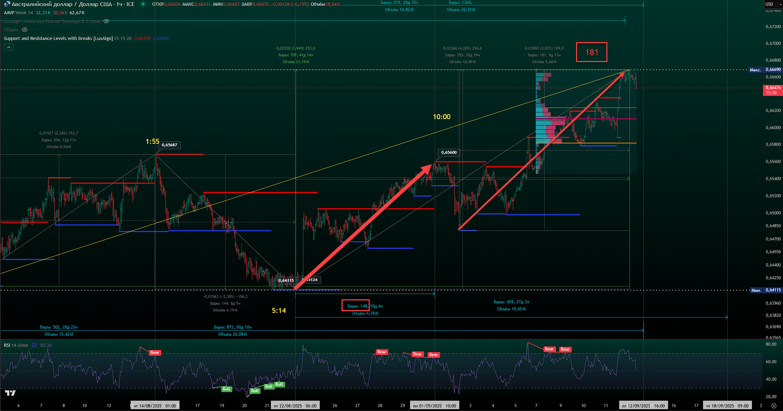The width and height of the screenshot is (783, 411).
Task: Click the 22/08/2025 06:00 time axis marker
Action: [295, 406]
